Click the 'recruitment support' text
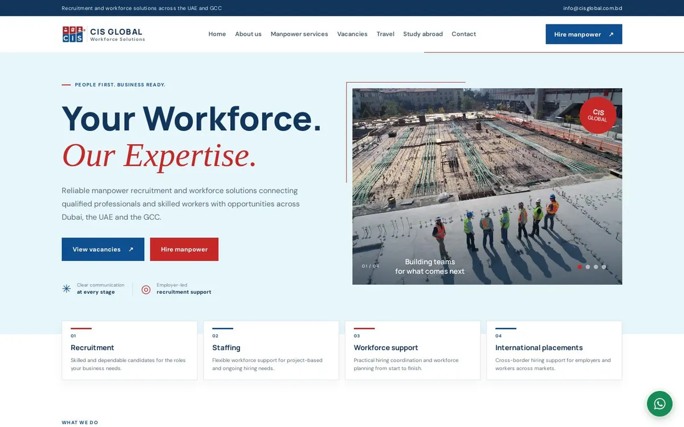 pyautogui.click(x=184, y=292)
